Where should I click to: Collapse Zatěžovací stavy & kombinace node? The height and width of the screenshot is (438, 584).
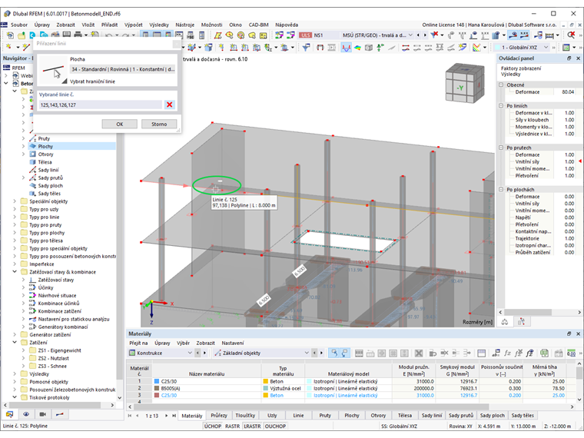click(15, 272)
